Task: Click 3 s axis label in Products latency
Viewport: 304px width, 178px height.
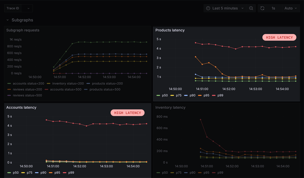Action: click(159, 58)
